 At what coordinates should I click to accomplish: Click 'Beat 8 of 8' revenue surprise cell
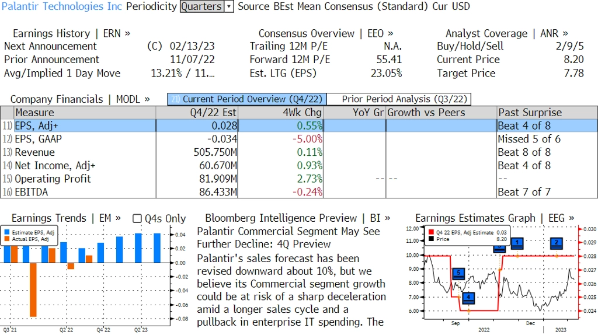(x=524, y=152)
